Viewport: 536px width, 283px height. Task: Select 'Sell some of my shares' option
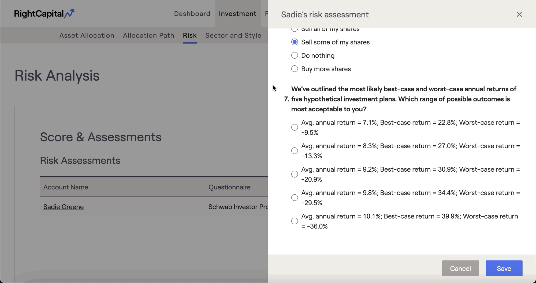click(x=295, y=42)
